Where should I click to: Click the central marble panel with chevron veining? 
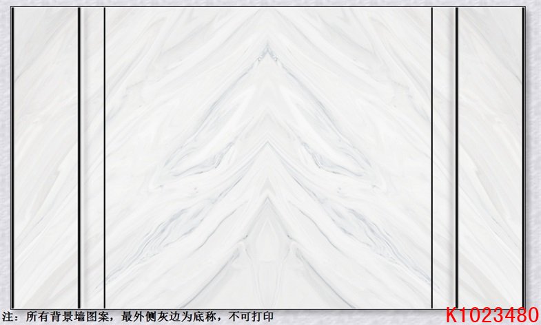click(x=268, y=158)
